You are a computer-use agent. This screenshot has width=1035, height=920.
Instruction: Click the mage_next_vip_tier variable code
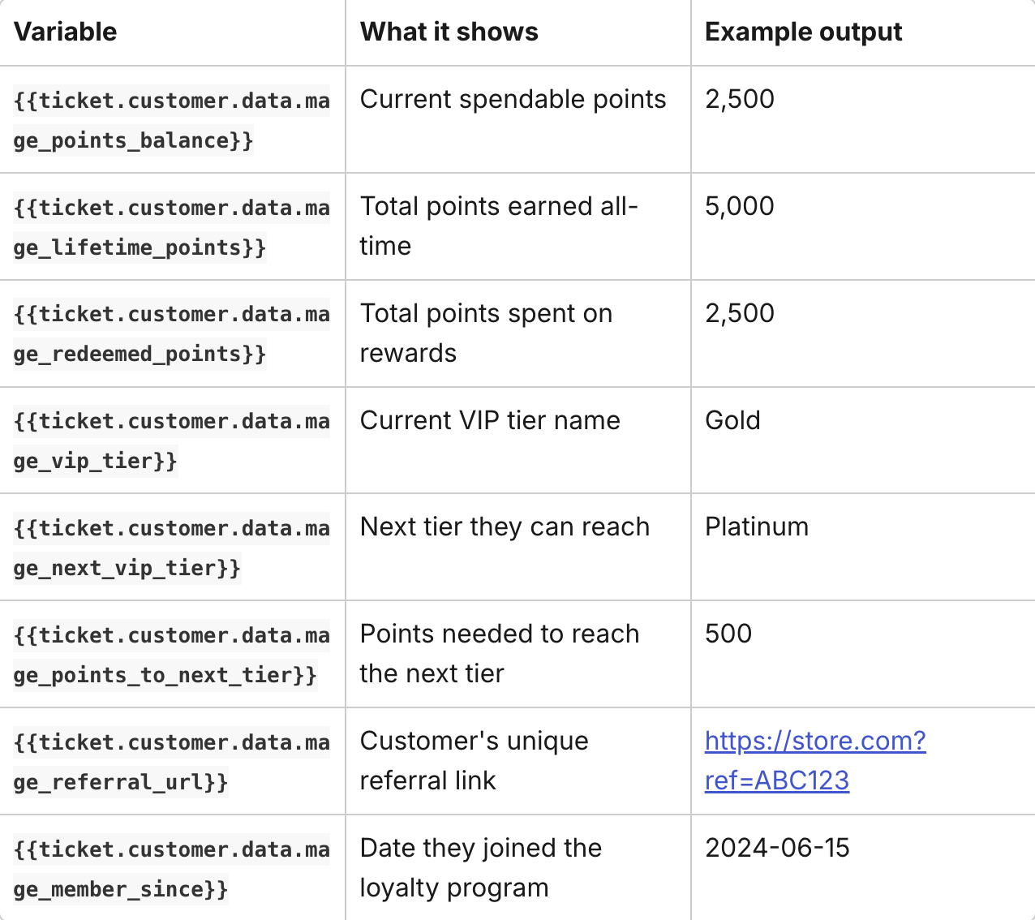171,548
